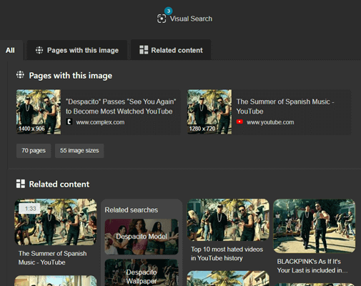Select the All tab

point(10,50)
